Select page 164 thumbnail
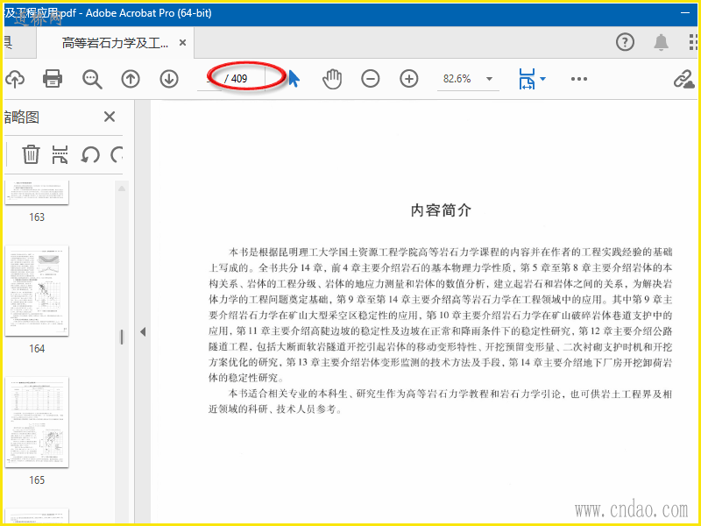 pos(37,291)
